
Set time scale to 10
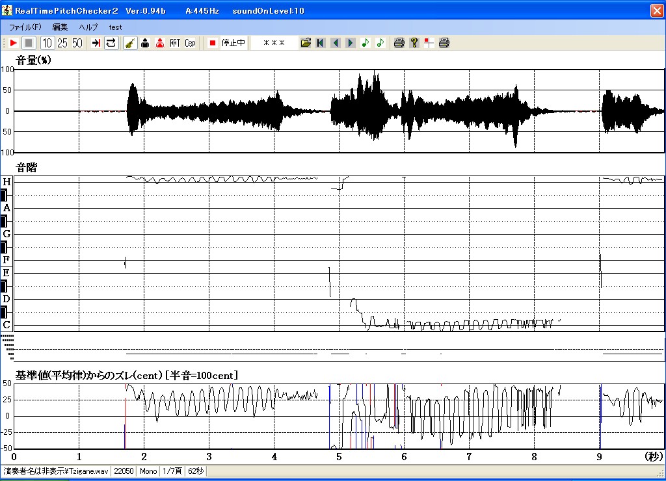[x=47, y=43]
